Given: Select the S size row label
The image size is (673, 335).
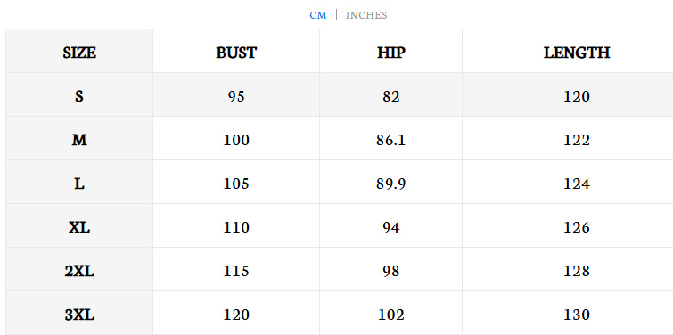Looking at the screenshot, I should point(79,94).
